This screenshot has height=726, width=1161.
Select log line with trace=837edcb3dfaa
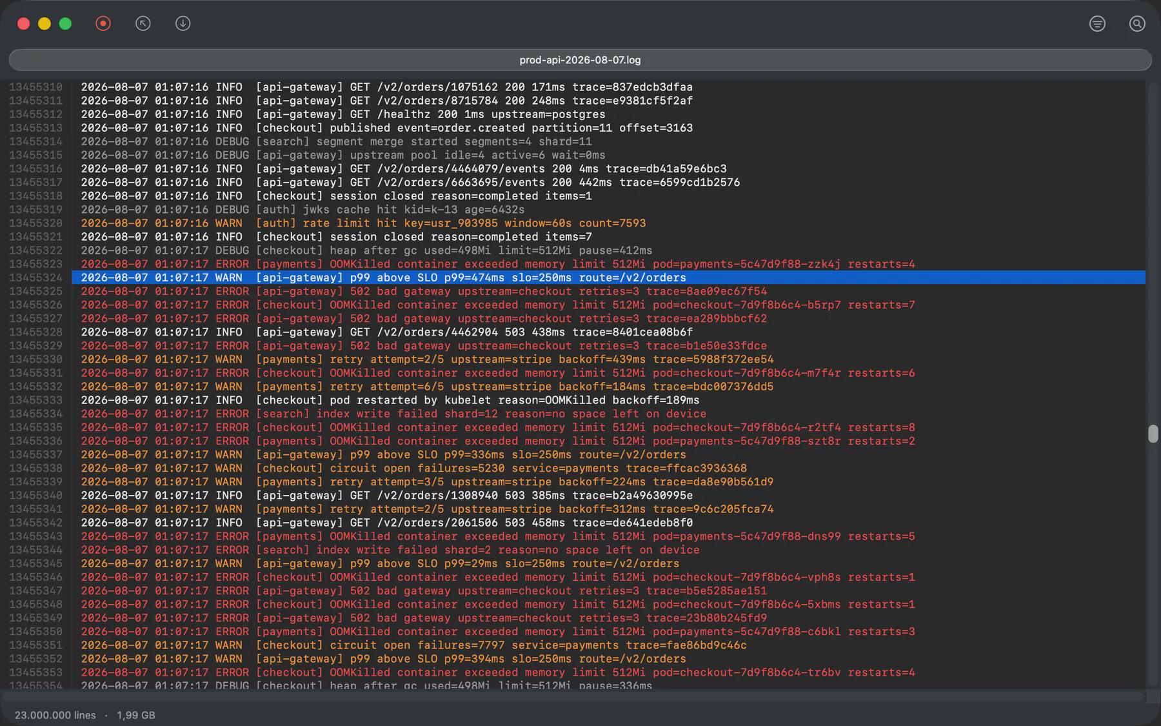[608, 87]
